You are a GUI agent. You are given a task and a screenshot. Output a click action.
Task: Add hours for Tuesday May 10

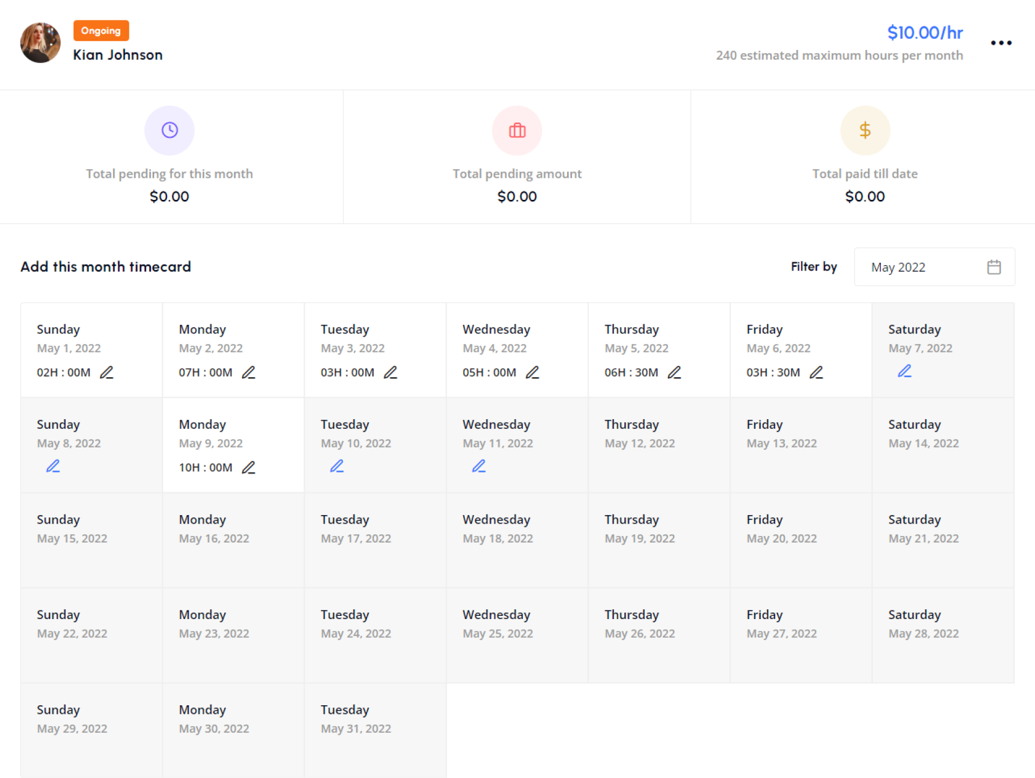click(337, 466)
